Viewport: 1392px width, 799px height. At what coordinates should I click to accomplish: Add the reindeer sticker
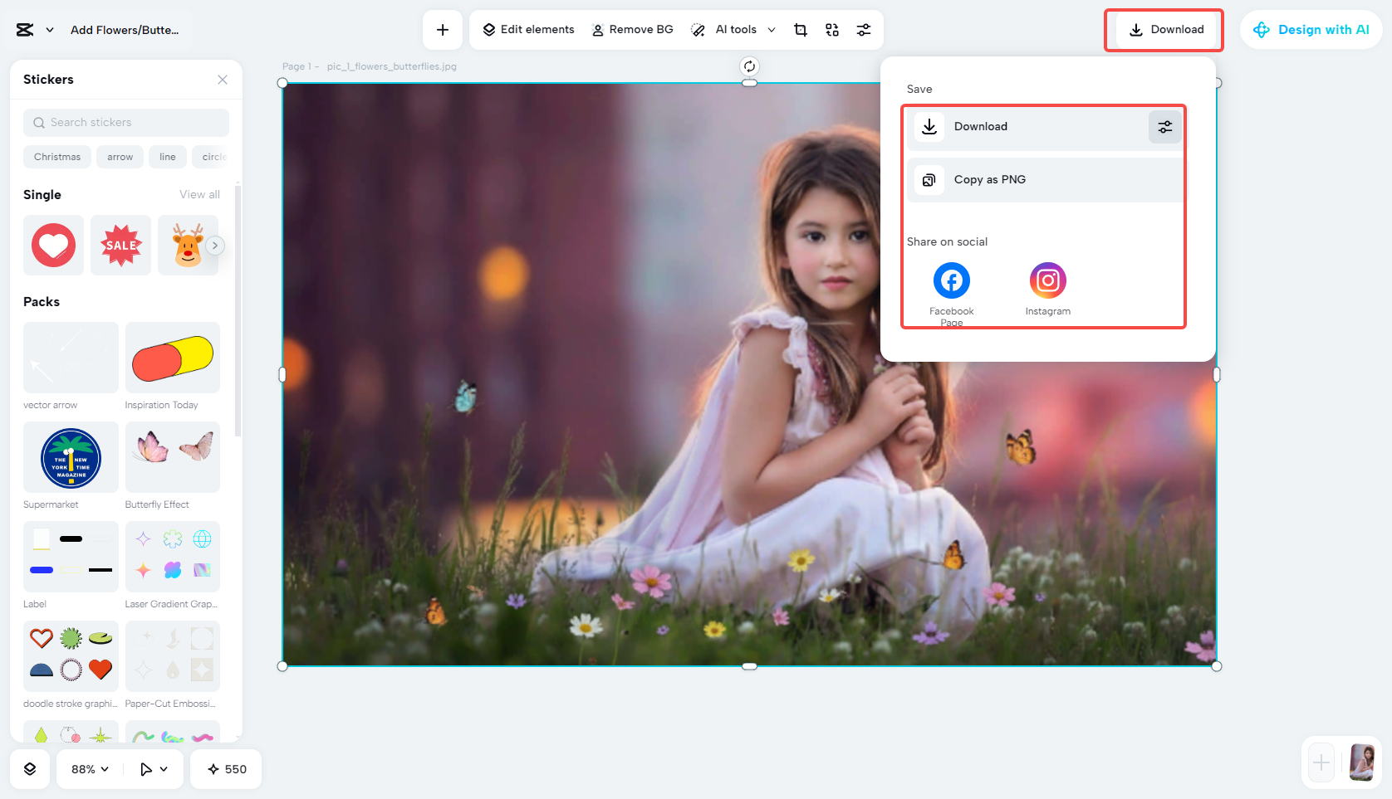(x=188, y=246)
